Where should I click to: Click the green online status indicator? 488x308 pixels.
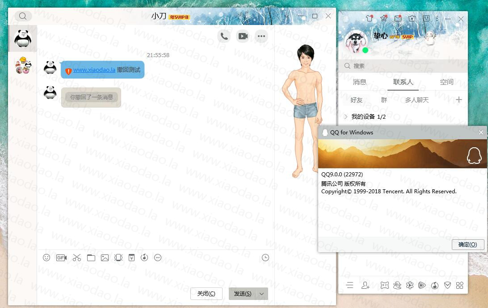(365, 50)
